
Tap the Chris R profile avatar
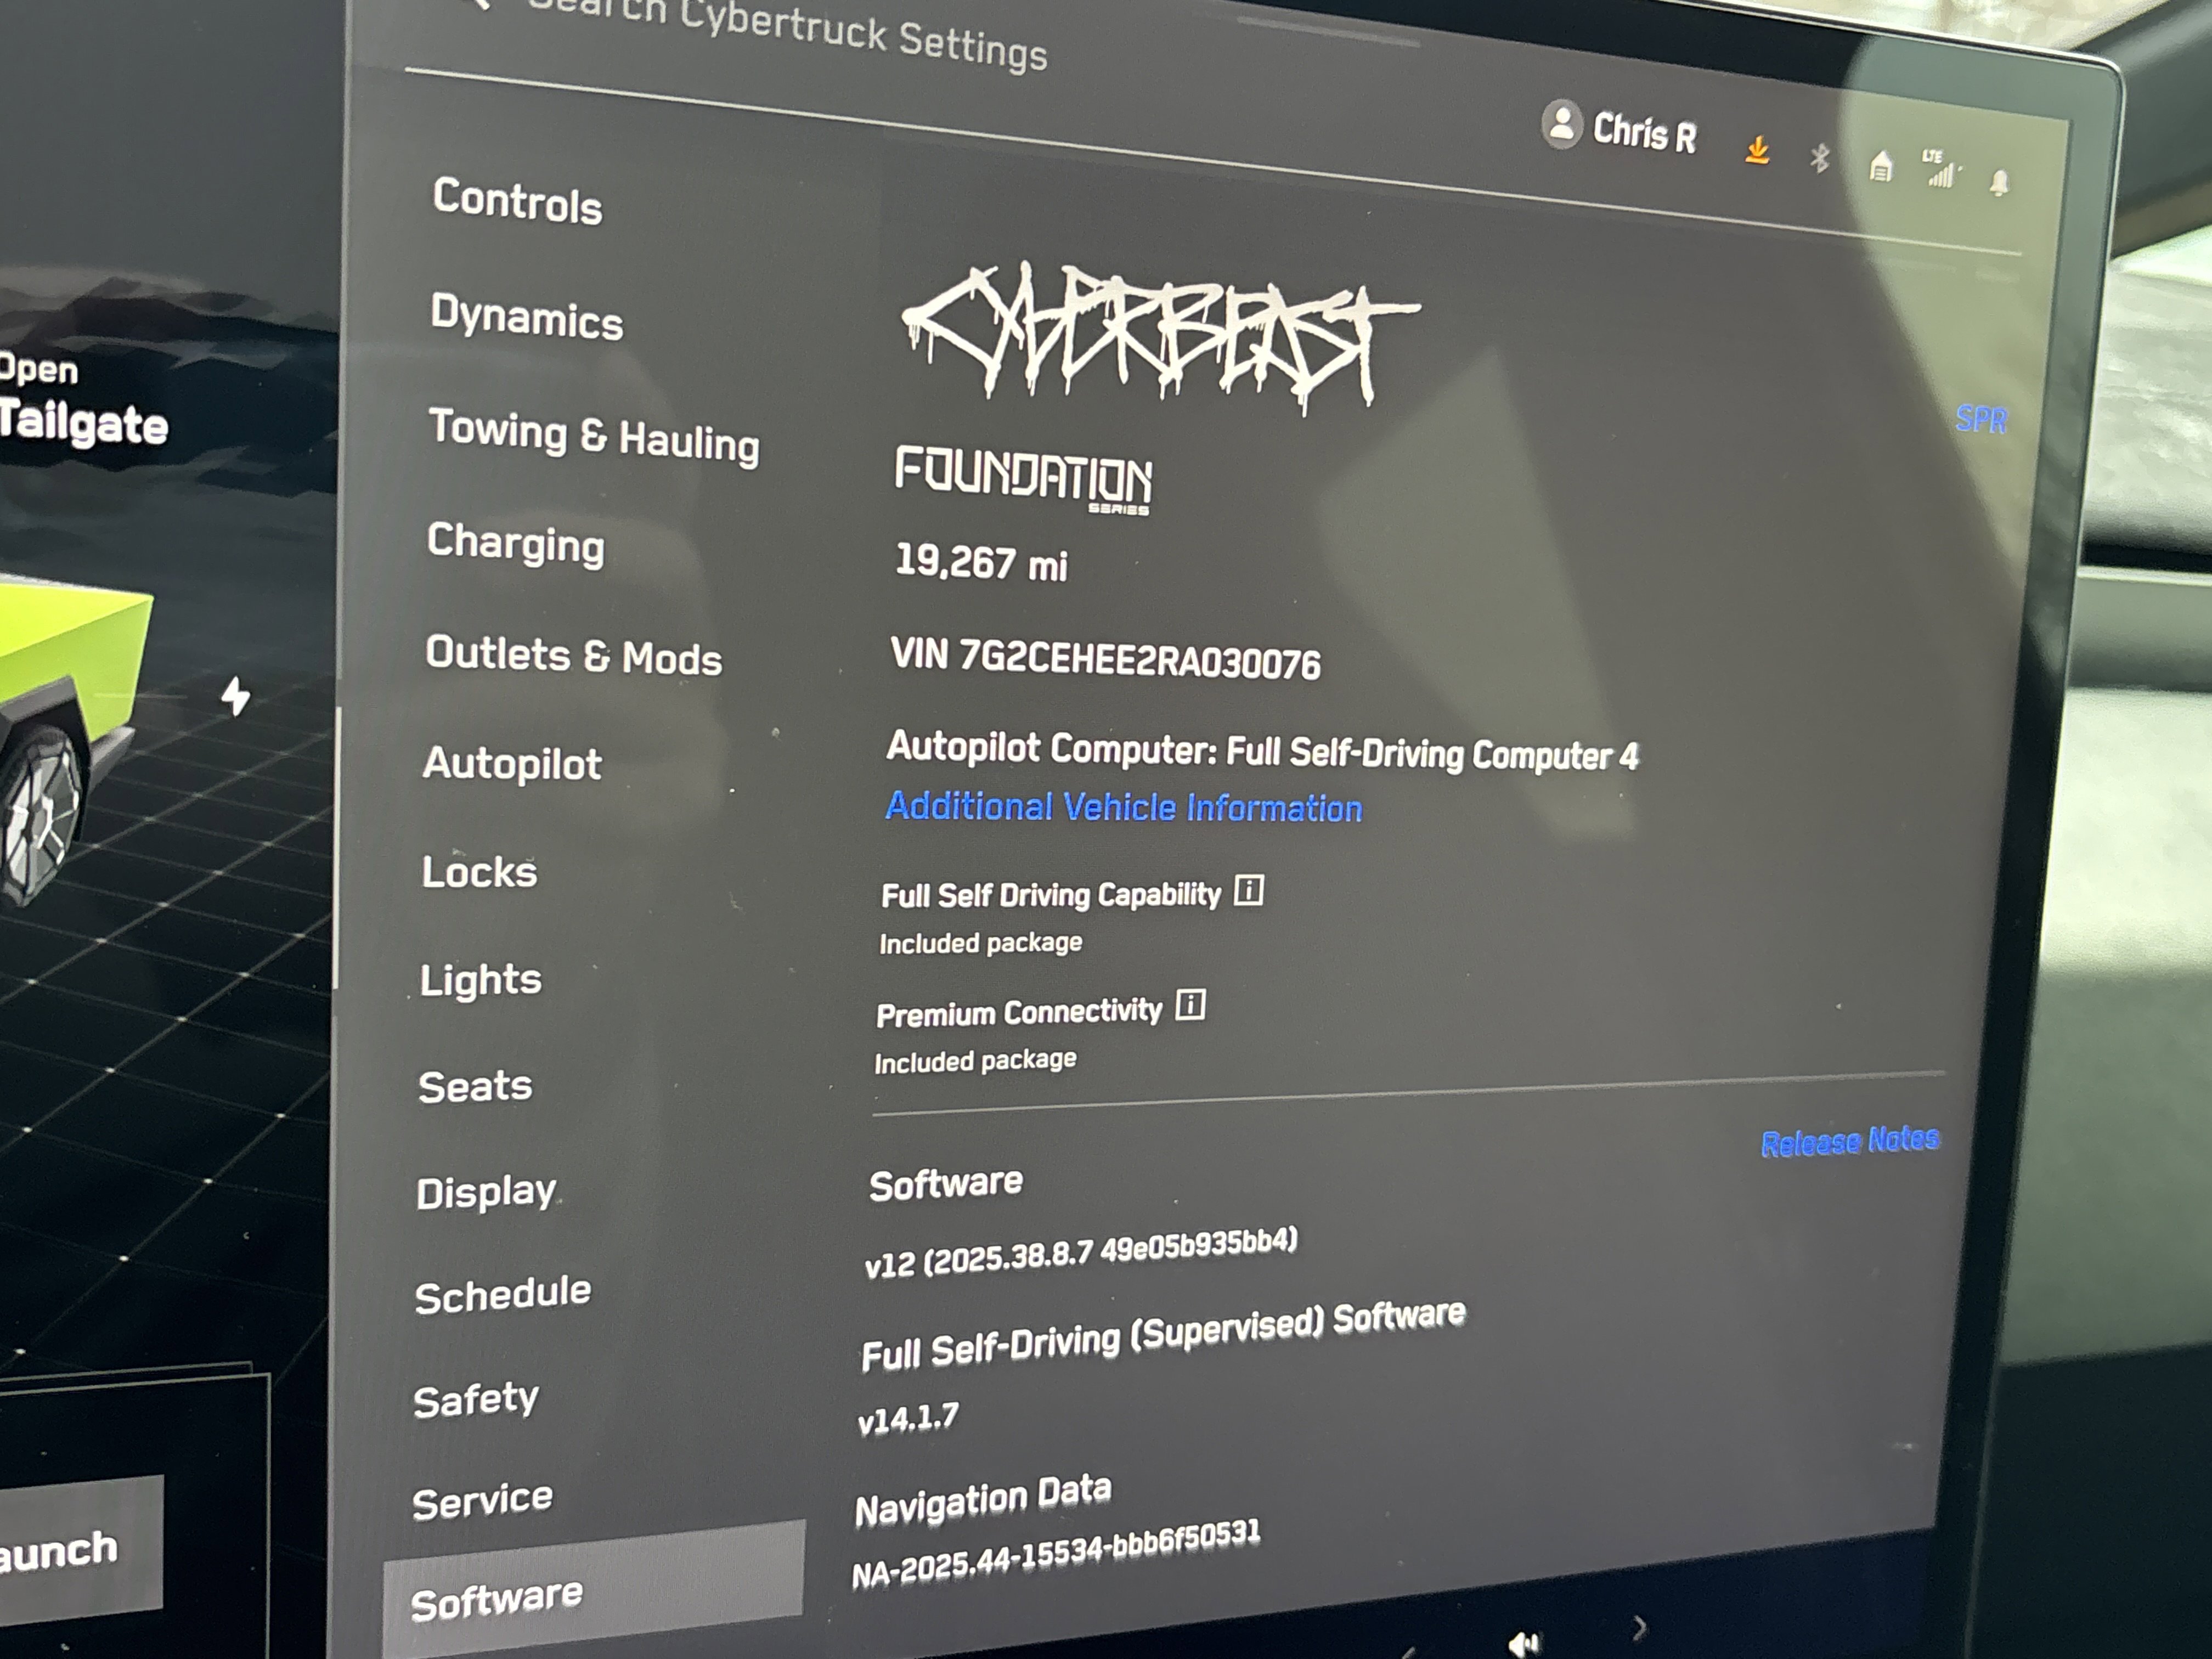point(1562,125)
